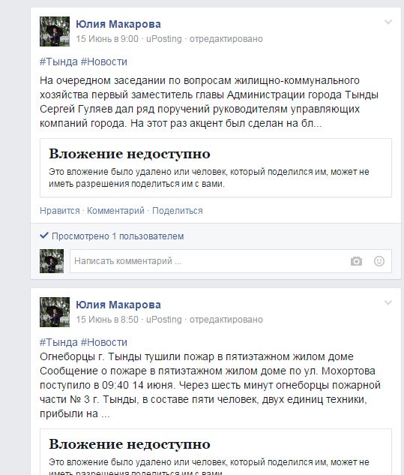The height and width of the screenshot is (475, 404).
Task: Click Нравится under the first post
Action: [60, 211]
